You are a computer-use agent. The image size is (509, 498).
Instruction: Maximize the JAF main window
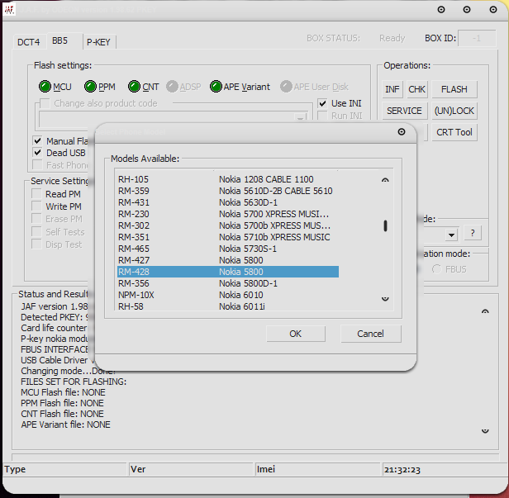coord(467,10)
